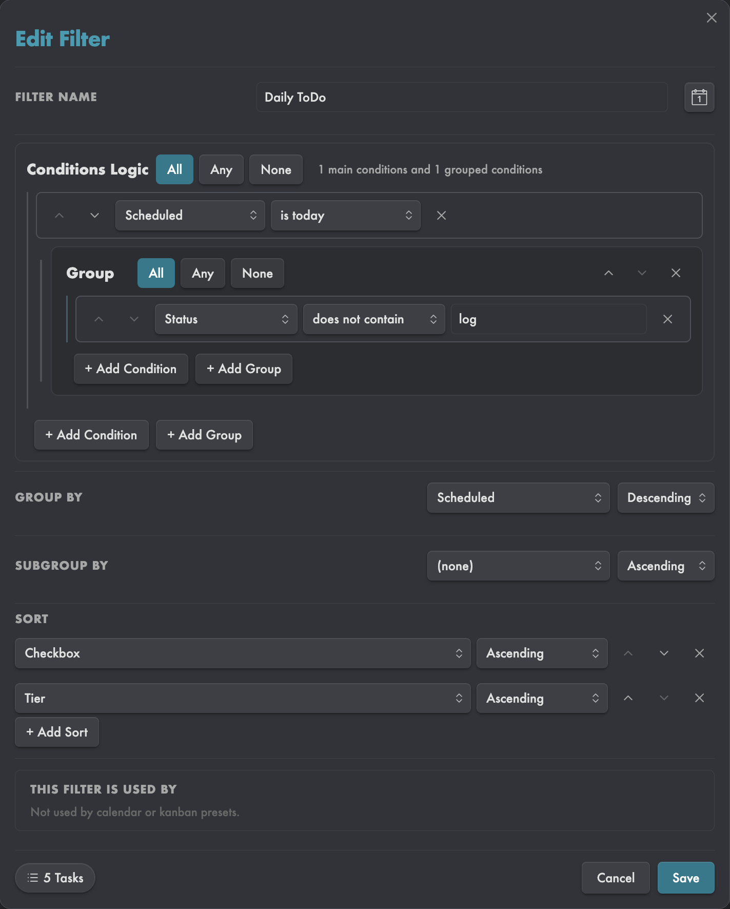Remove the Tier sort row
This screenshot has height=909, width=730.
pos(699,698)
